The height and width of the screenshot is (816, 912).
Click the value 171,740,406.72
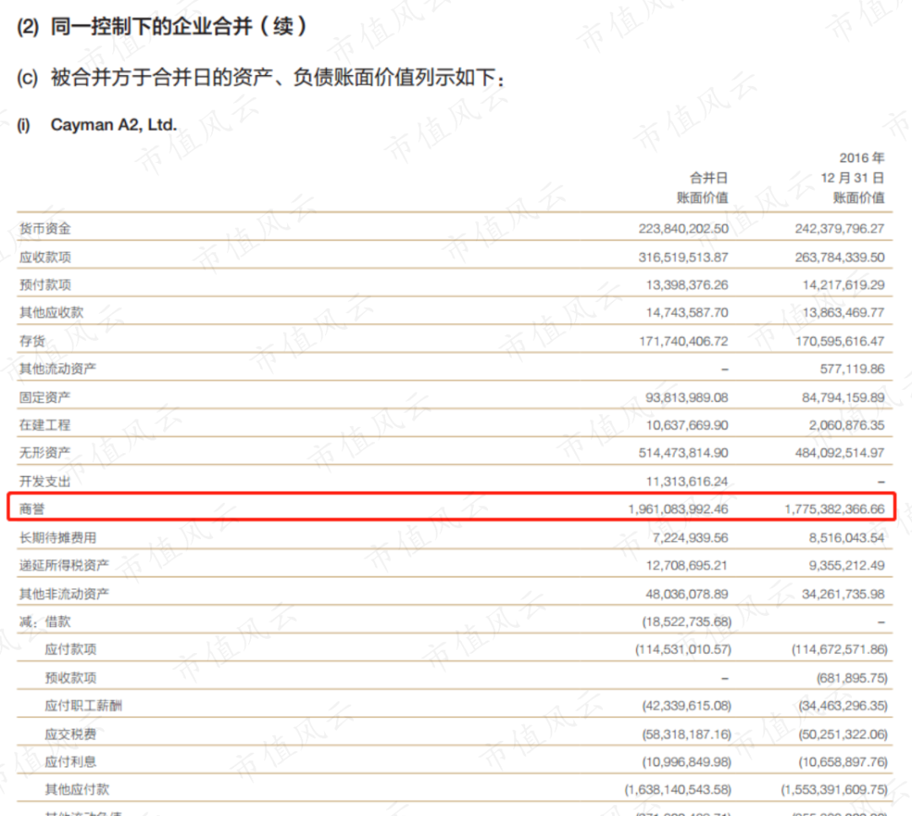(x=683, y=341)
